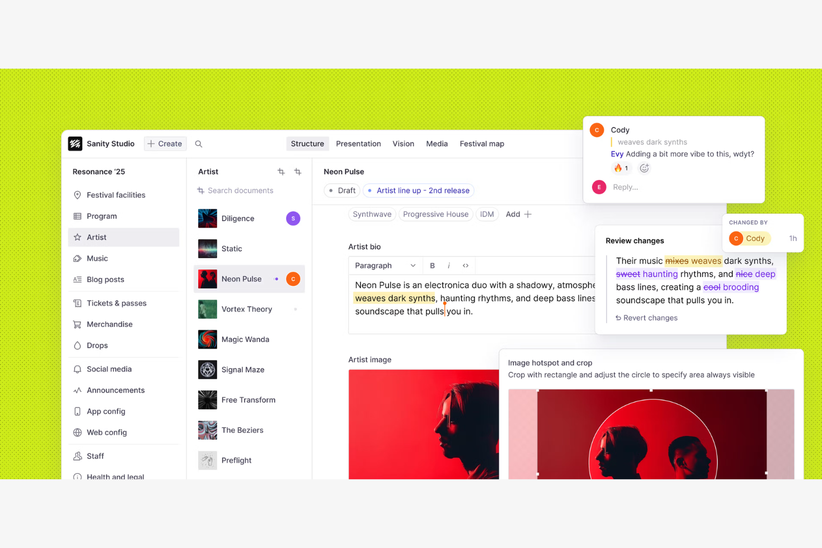Add a new genre tag
The height and width of the screenshot is (548, 822).
518,214
